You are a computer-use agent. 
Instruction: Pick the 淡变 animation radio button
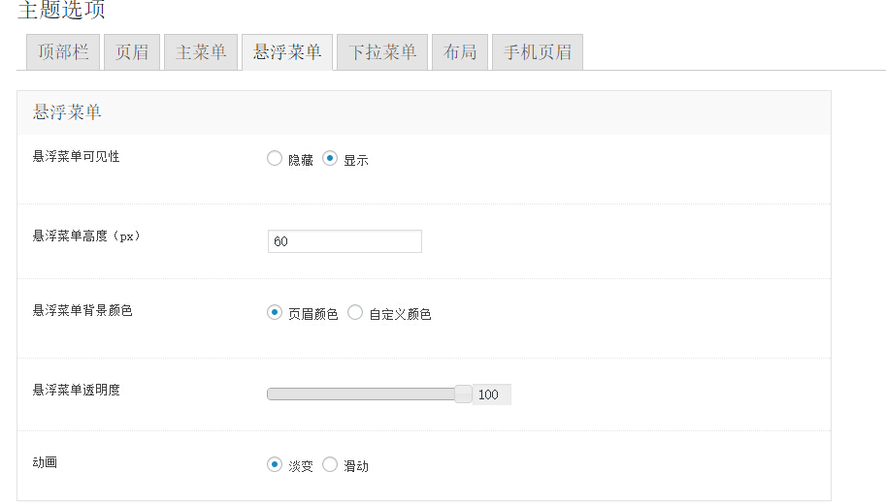pyautogui.click(x=275, y=465)
